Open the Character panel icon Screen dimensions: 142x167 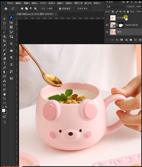point(11,44)
